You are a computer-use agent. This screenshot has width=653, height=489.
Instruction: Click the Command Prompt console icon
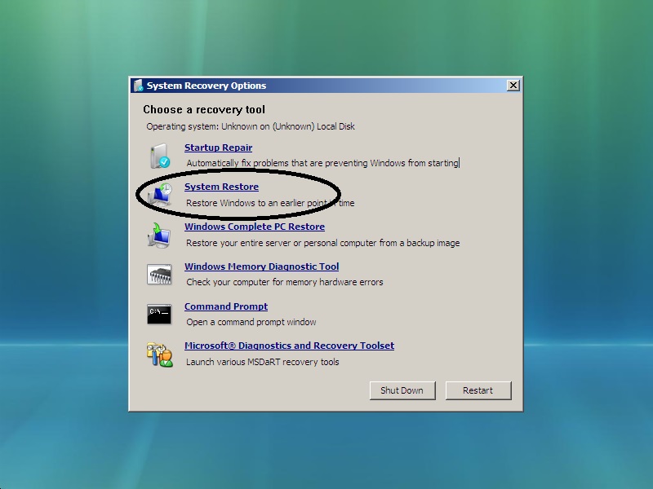coord(159,314)
